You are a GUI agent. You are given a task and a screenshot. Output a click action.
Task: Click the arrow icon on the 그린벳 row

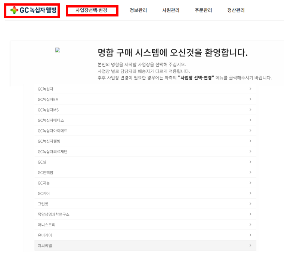pos(250,204)
